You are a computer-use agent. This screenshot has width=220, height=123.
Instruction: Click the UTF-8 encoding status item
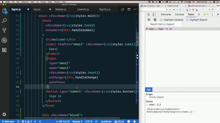[x=89, y=122]
